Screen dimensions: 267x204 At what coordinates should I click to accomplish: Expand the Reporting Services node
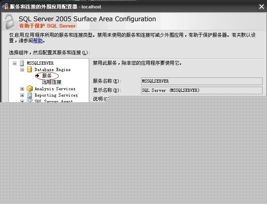click(x=22, y=95)
